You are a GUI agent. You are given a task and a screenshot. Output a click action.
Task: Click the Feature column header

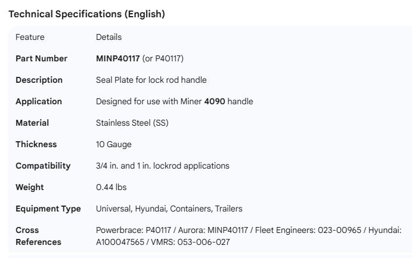coord(30,37)
